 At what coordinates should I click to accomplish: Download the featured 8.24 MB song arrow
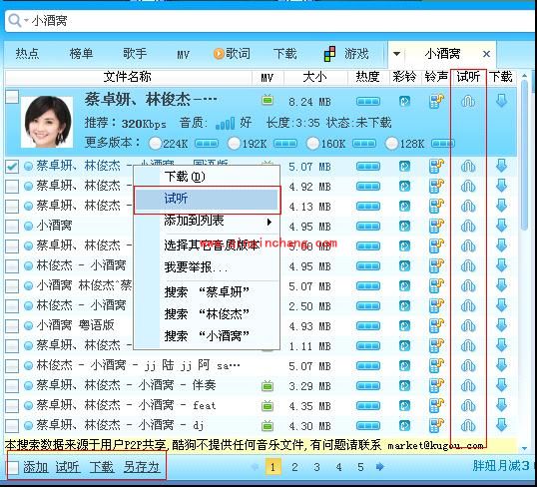click(501, 101)
